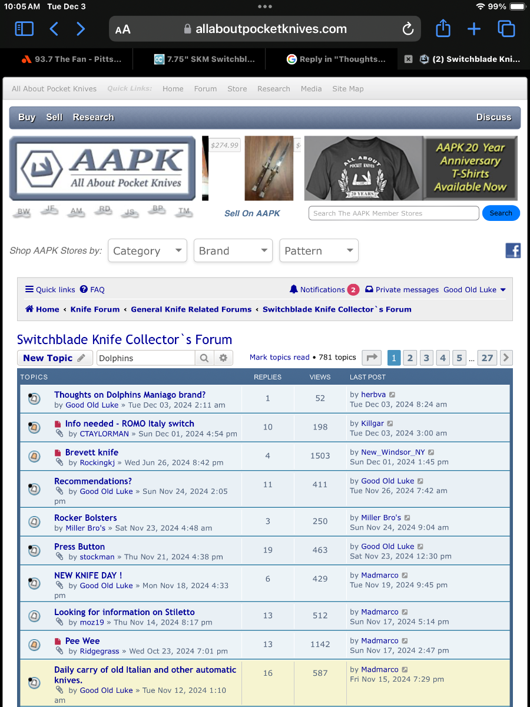The height and width of the screenshot is (707, 530).
Task: Click the New Topic button
Action: [55, 358]
